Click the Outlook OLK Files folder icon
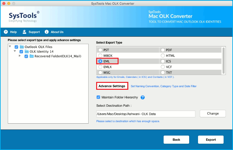The image size is (233, 150). 22,47
